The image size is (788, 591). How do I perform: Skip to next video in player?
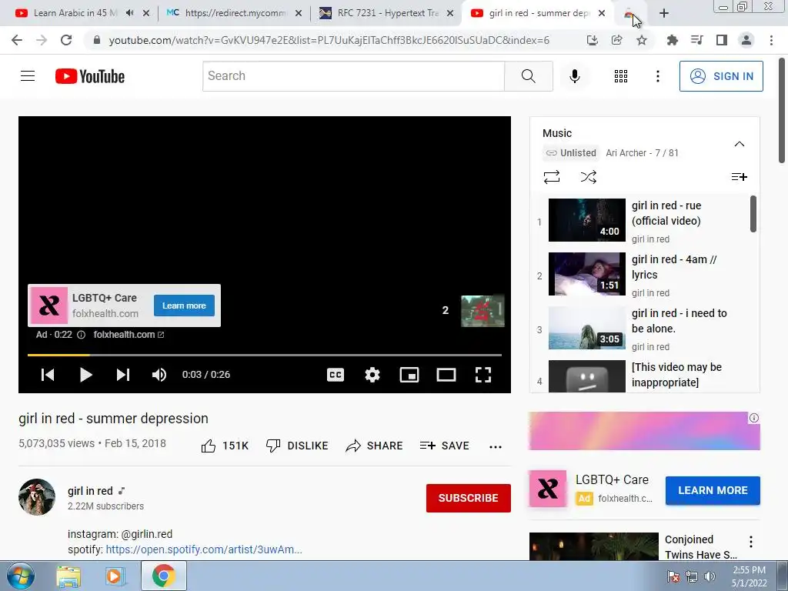(x=123, y=375)
